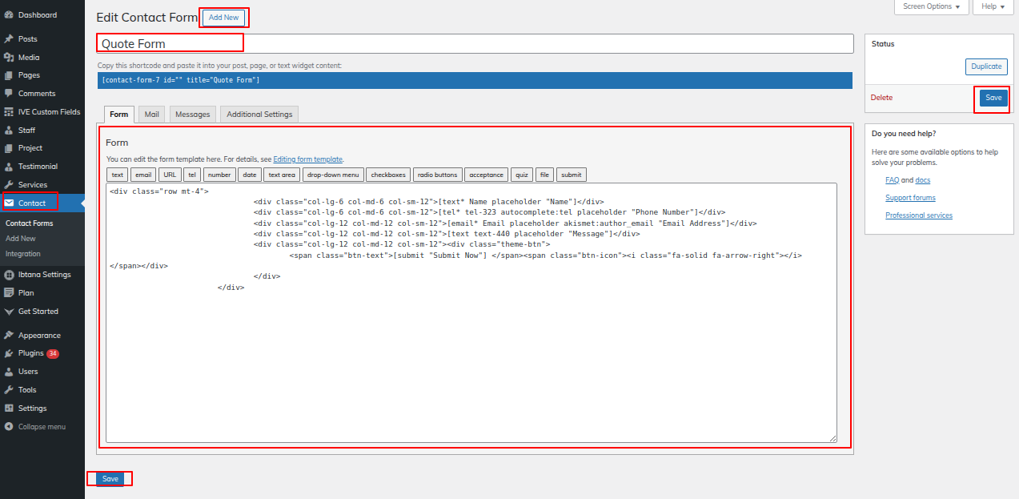The width and height of the screenshot is (1019, 499).
Task: Open the Additional Settings tab
Action: click(259, 115)
